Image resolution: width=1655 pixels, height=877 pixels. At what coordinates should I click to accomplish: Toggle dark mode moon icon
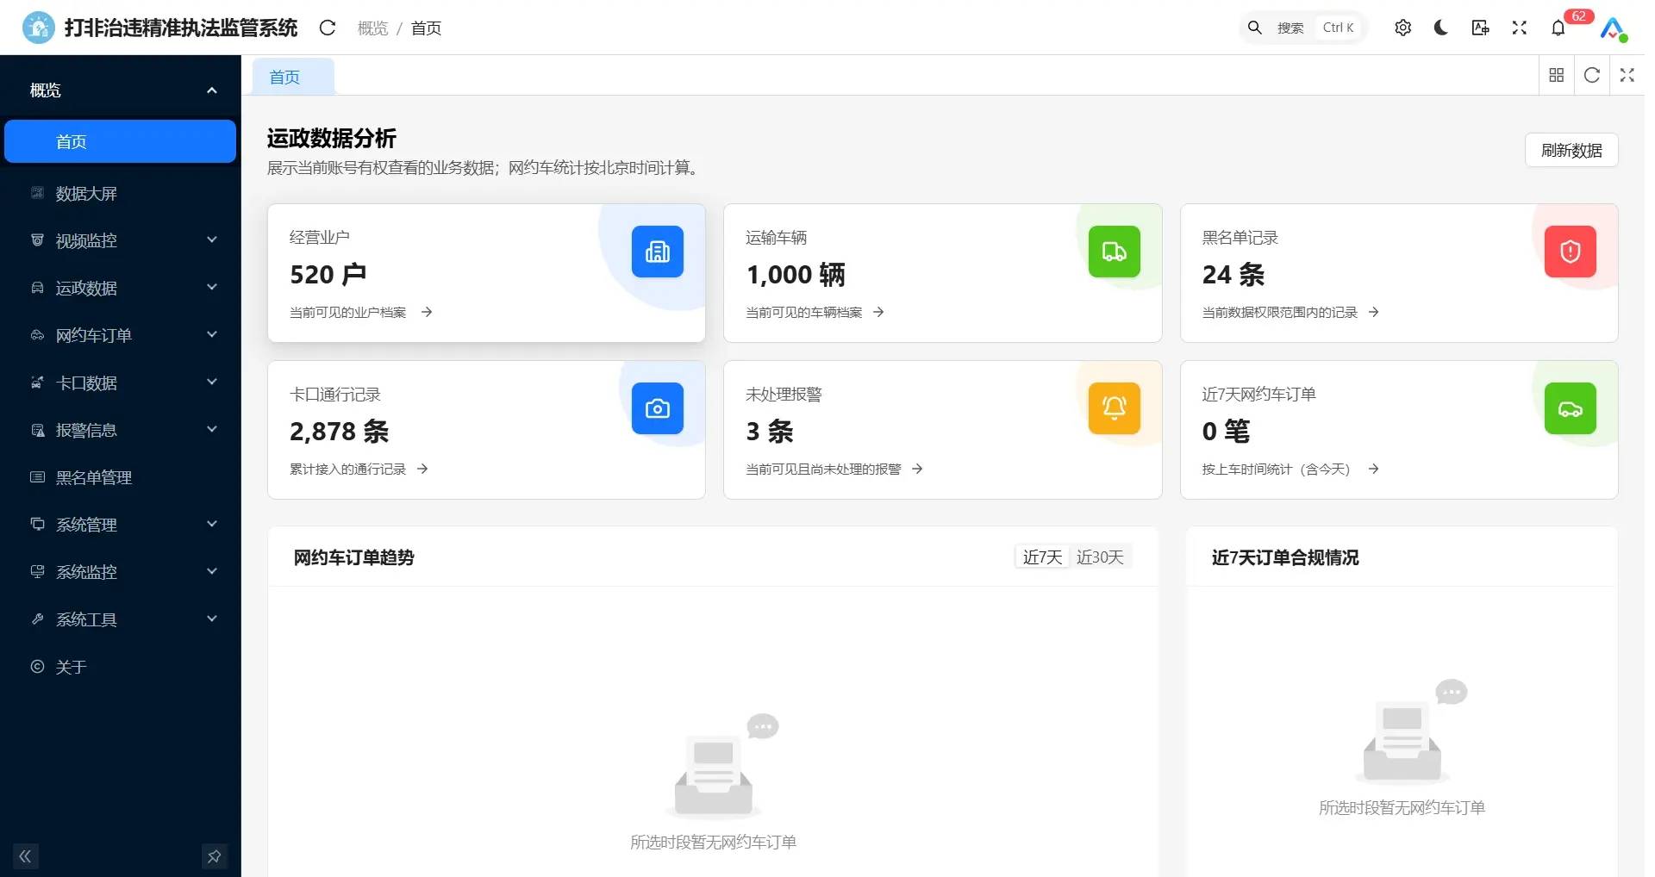coord(1440,28)
